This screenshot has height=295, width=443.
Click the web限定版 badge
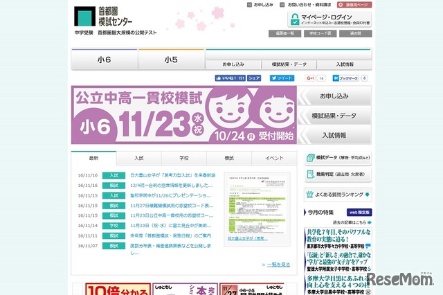(359, 212)
